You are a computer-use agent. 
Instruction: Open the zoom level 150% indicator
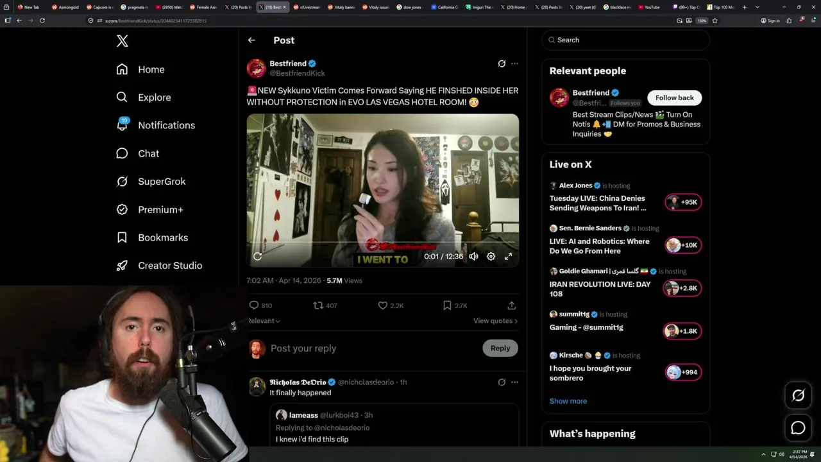[702, 21]
